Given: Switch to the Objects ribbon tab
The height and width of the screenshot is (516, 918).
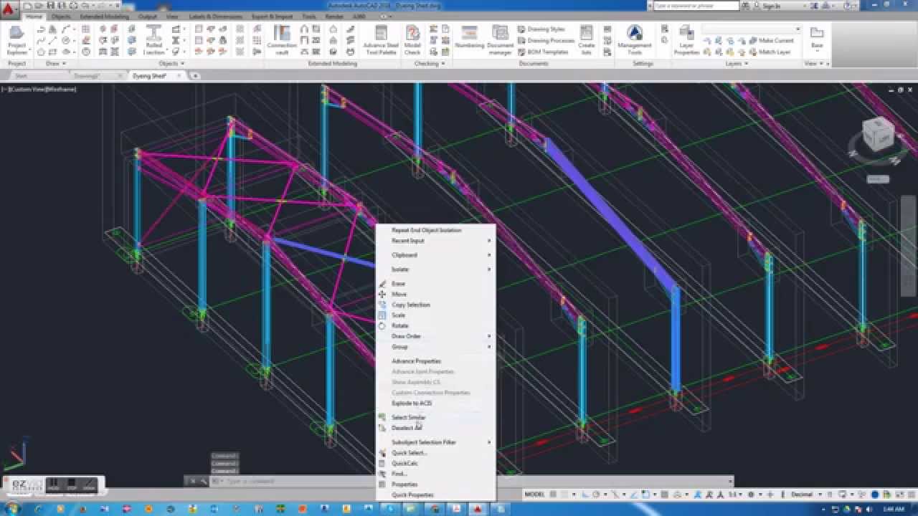Looking at the screenshot, I should point(61,16).
